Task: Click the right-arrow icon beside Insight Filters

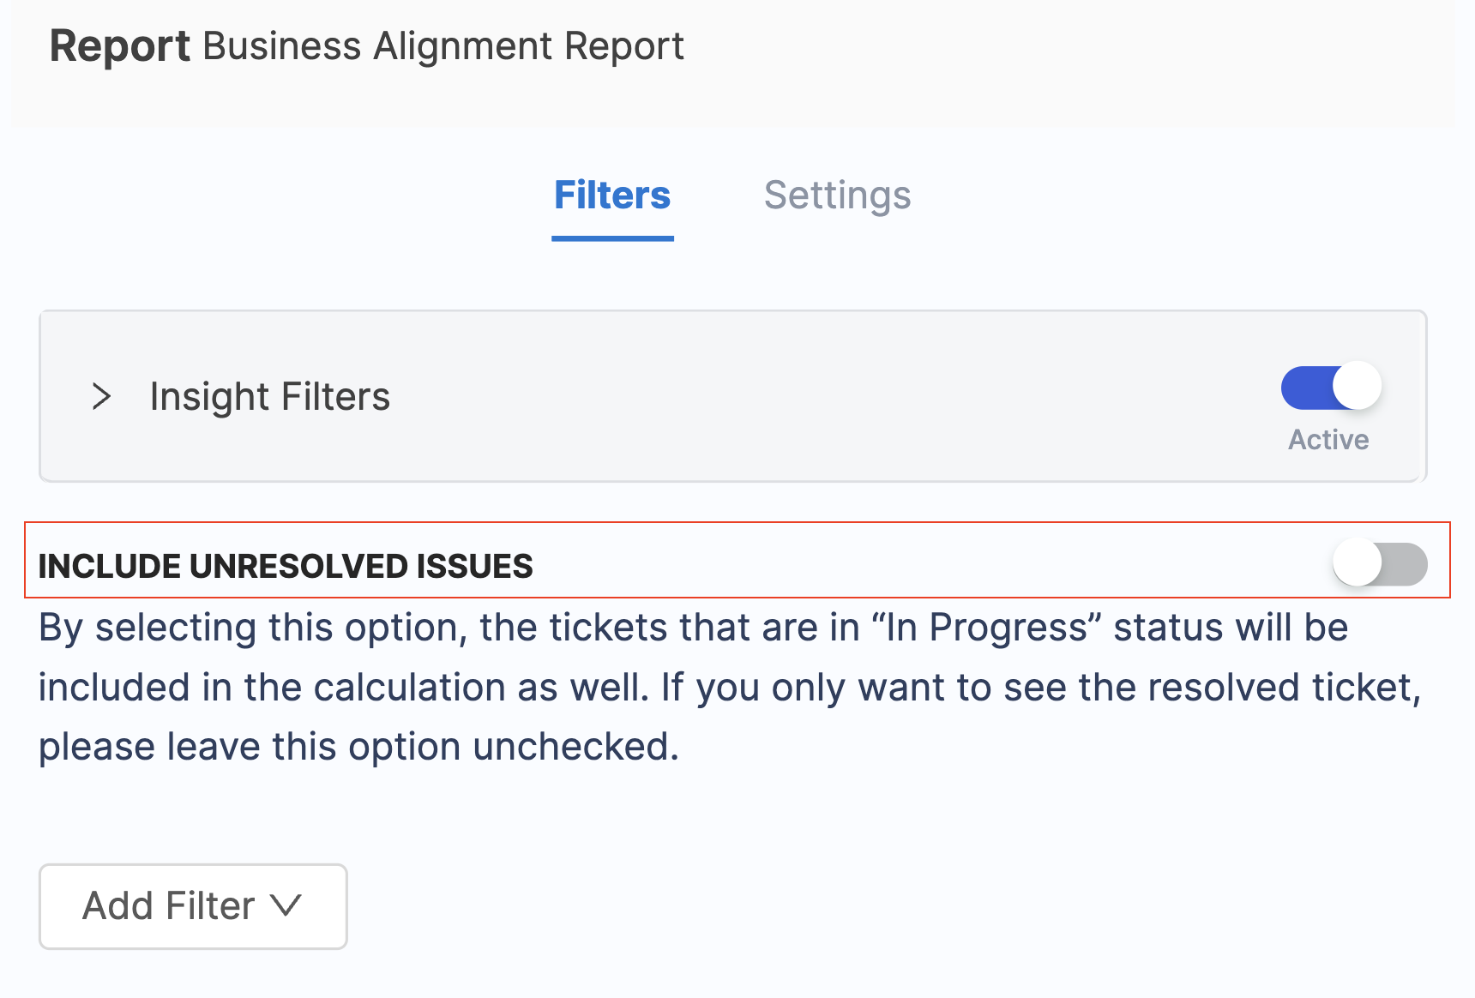Action: (103, 396)
